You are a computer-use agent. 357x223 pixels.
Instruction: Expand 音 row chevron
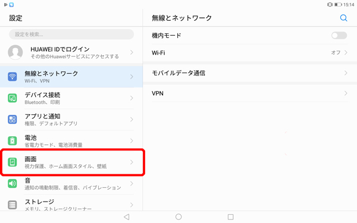click(131, 183)
